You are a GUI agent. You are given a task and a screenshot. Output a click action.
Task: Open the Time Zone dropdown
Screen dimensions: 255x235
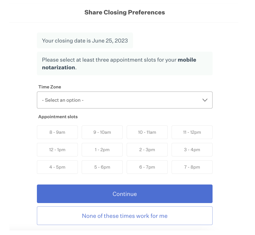125,100
